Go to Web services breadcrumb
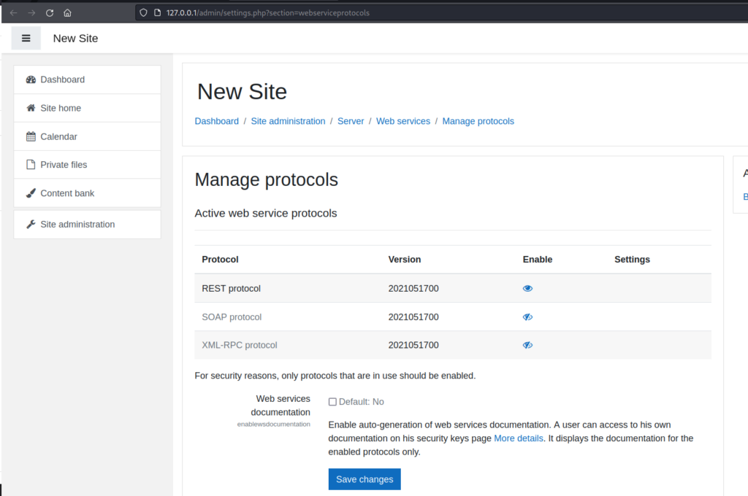This screenshot has width=748, height=496. [403, 121]
